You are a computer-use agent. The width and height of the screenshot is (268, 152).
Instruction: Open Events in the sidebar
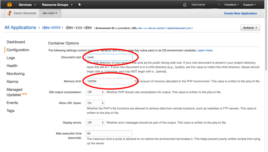(x=12, y=103)
